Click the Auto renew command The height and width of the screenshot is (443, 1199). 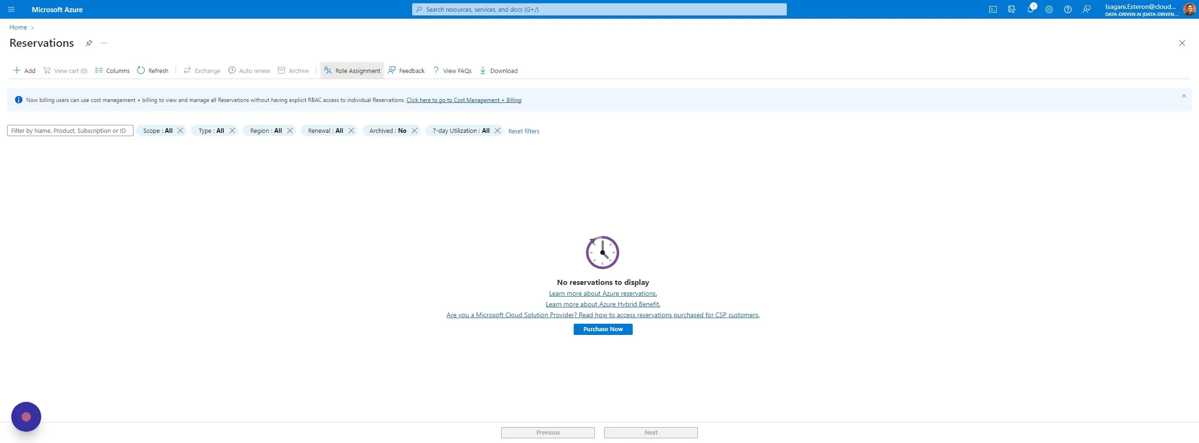click(x=249, y=71)
